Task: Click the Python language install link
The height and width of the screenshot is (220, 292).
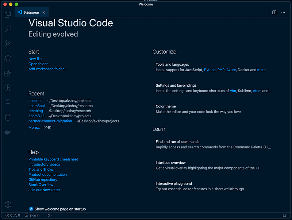Action: coord(210,69)
